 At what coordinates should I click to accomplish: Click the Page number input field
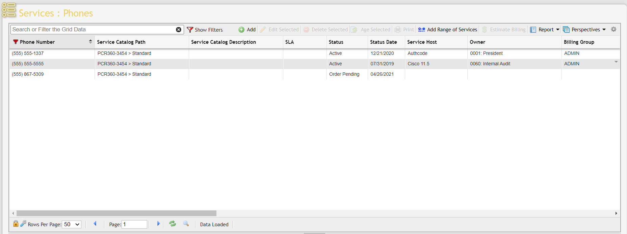[x=134, y=224]
